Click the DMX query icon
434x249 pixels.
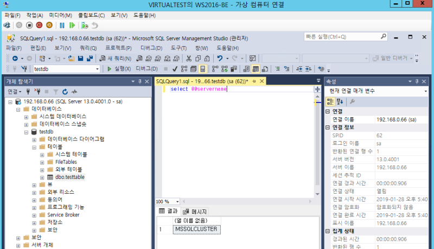click(x=158, y=59)
